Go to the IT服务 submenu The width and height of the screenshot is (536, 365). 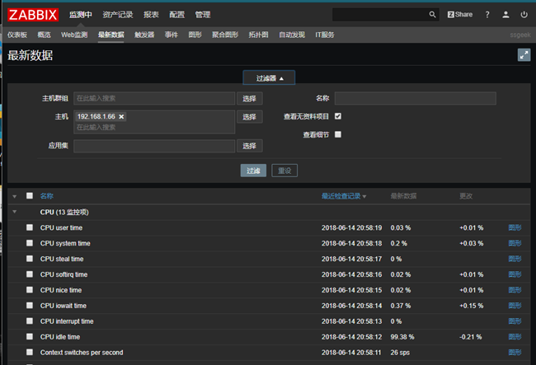click(x=325, y=35)
